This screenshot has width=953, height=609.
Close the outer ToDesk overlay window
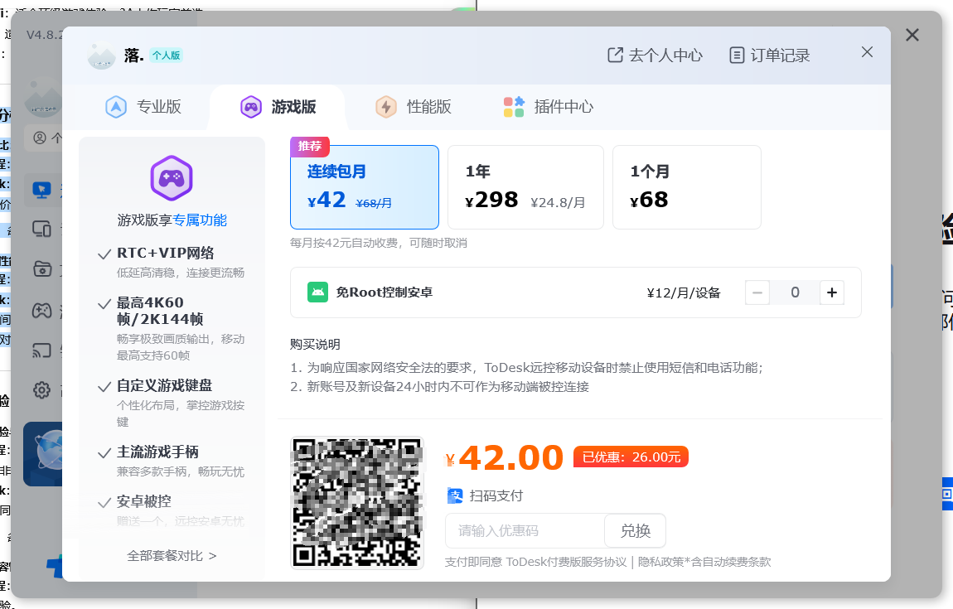click(x=912, y=35)
